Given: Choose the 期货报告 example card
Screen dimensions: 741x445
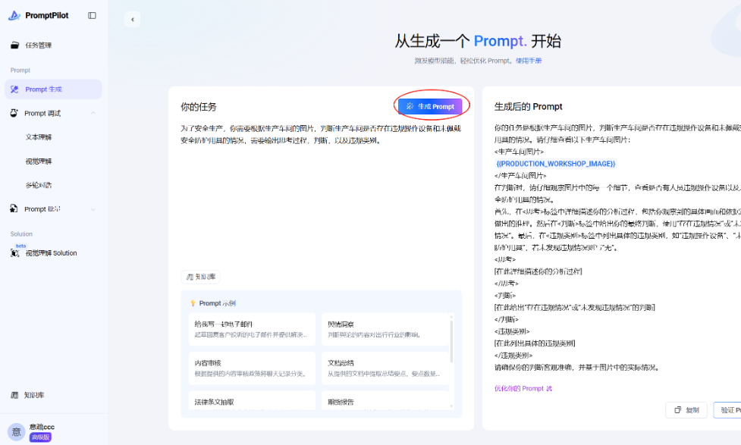Looking at the screenshot, I should (x=385, y=400).
